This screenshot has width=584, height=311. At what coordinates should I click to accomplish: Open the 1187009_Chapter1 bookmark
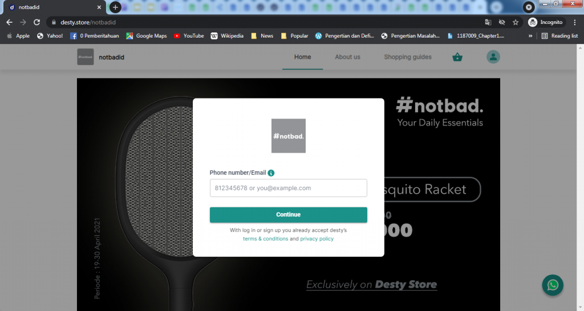(x=476, y=36)
